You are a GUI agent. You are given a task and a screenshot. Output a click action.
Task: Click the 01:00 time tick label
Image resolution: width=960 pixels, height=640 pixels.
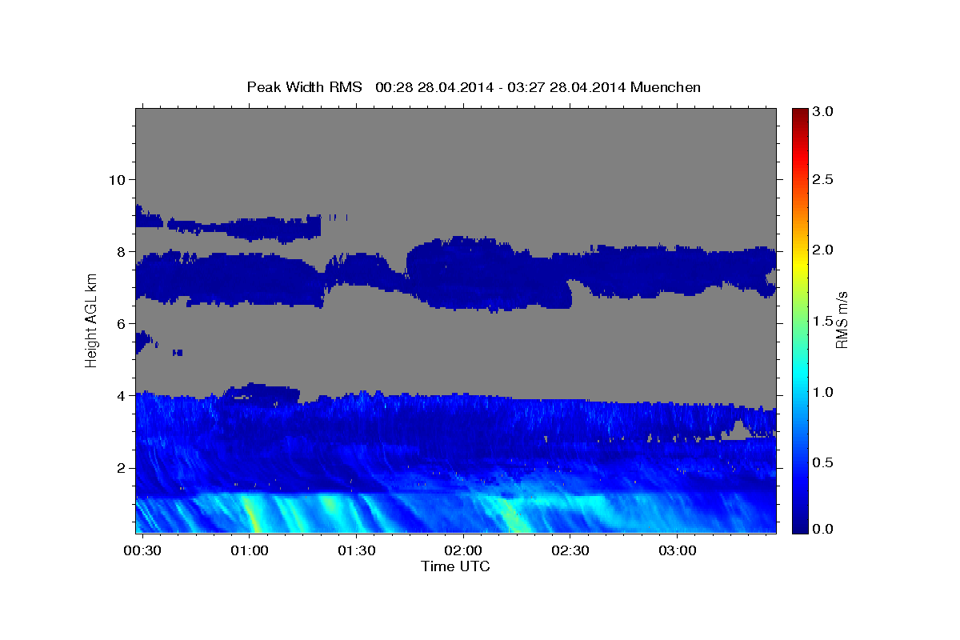pyautogui.click(x=250, y=551)
